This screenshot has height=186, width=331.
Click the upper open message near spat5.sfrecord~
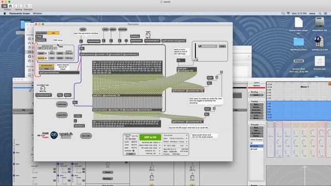pos(210,78)
